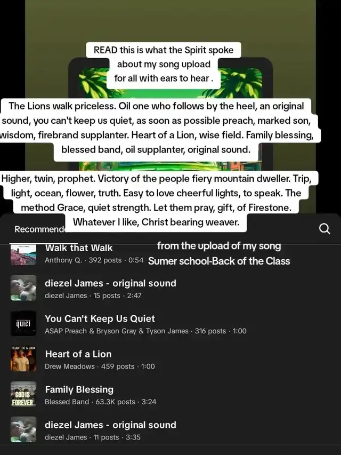Viewport: 341px width, 455px height.
Task: Tap the 'The Lions walk priceless' text block
Action: click(157, 128)
